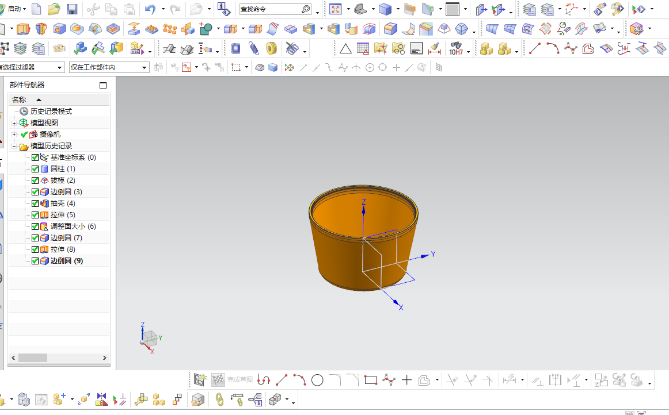Click the Unite boolean icon
This screenshot has width=669, height=415.
tap(206, 29)
